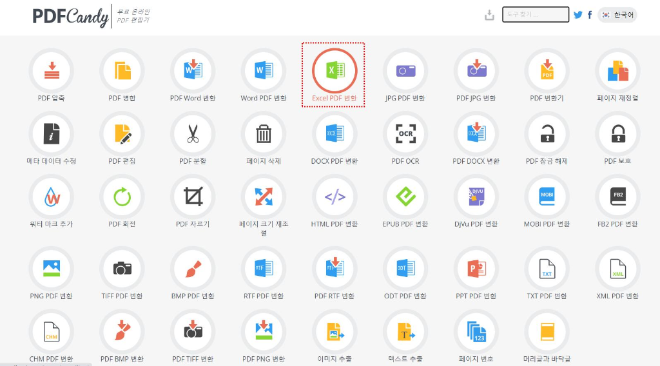Open the PDF 압축 tool icon
The image size is (660, 366).
click(52, 70)
